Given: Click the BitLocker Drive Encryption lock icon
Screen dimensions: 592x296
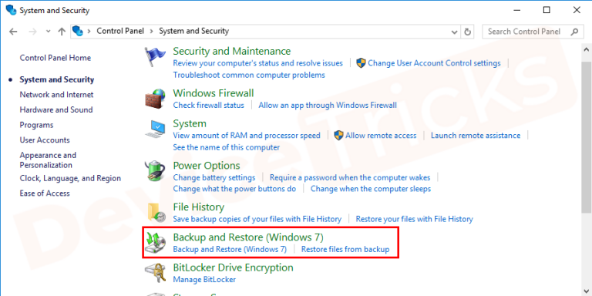Looking at the screenshot, I should tap(155, 274).
